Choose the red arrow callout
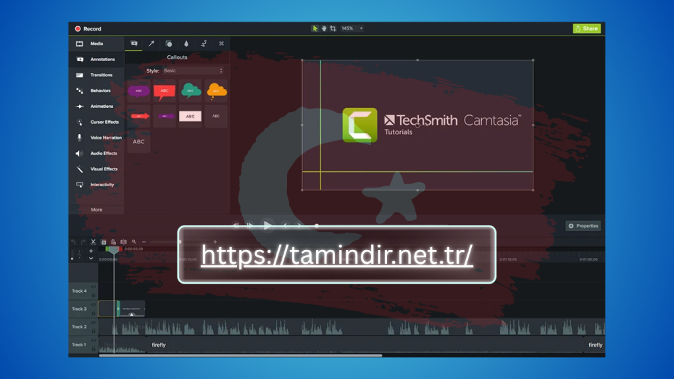This screenshot has width=674, height=379. point(138,116)
